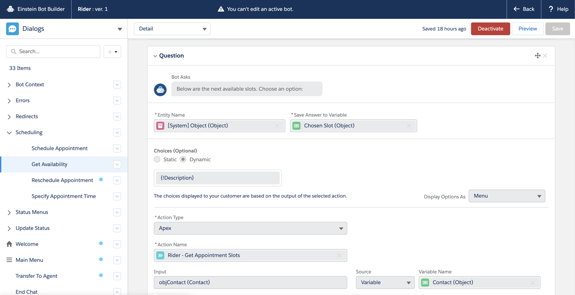
Task: Open the Specify Appointment Time dialog
Action: pyautogui.click(x=64, y=196)
